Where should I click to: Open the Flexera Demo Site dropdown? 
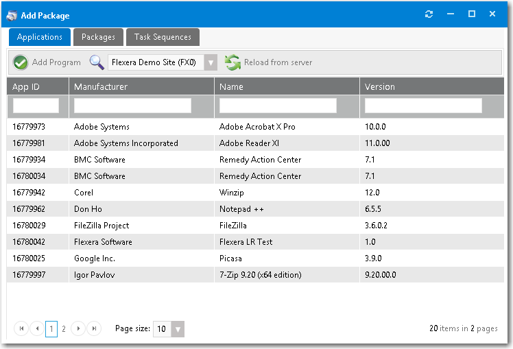[211, 62]
